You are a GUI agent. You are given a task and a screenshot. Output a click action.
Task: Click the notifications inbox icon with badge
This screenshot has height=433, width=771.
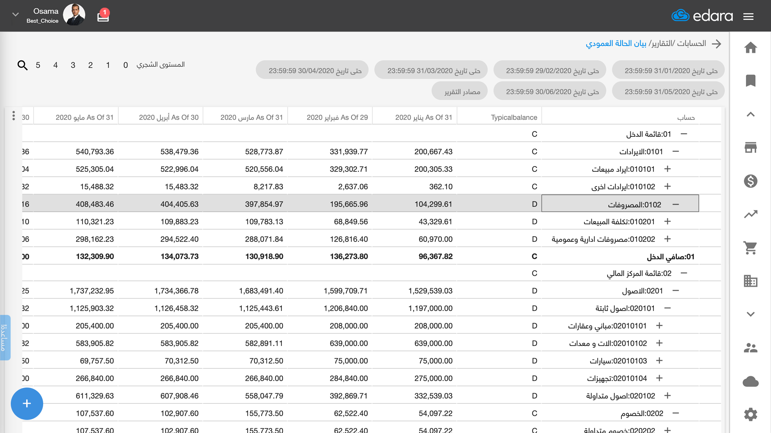(x=103, y=16)
